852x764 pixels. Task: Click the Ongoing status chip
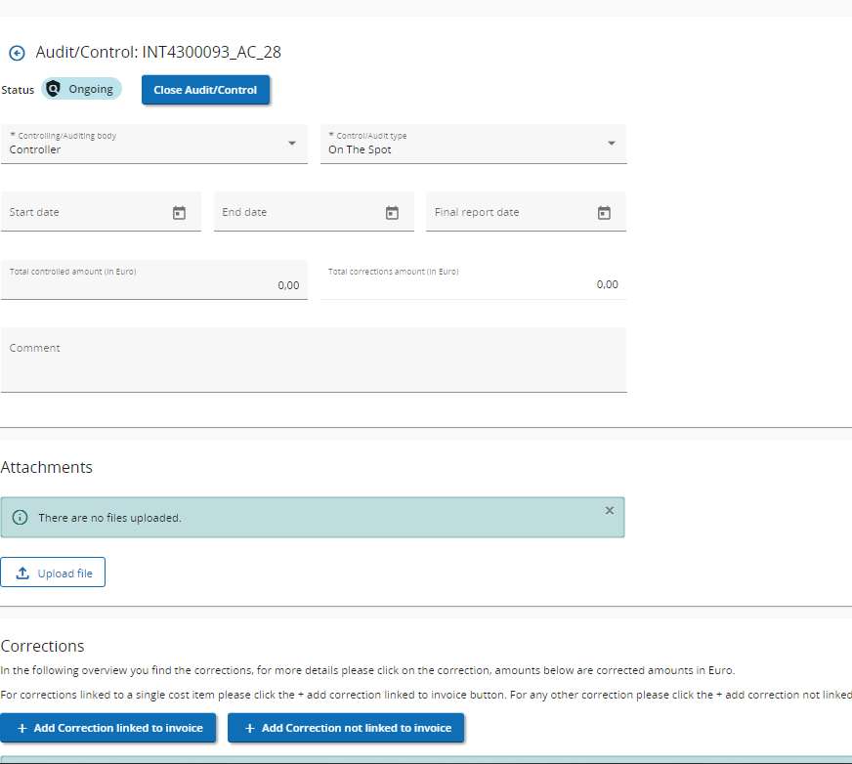90,89
